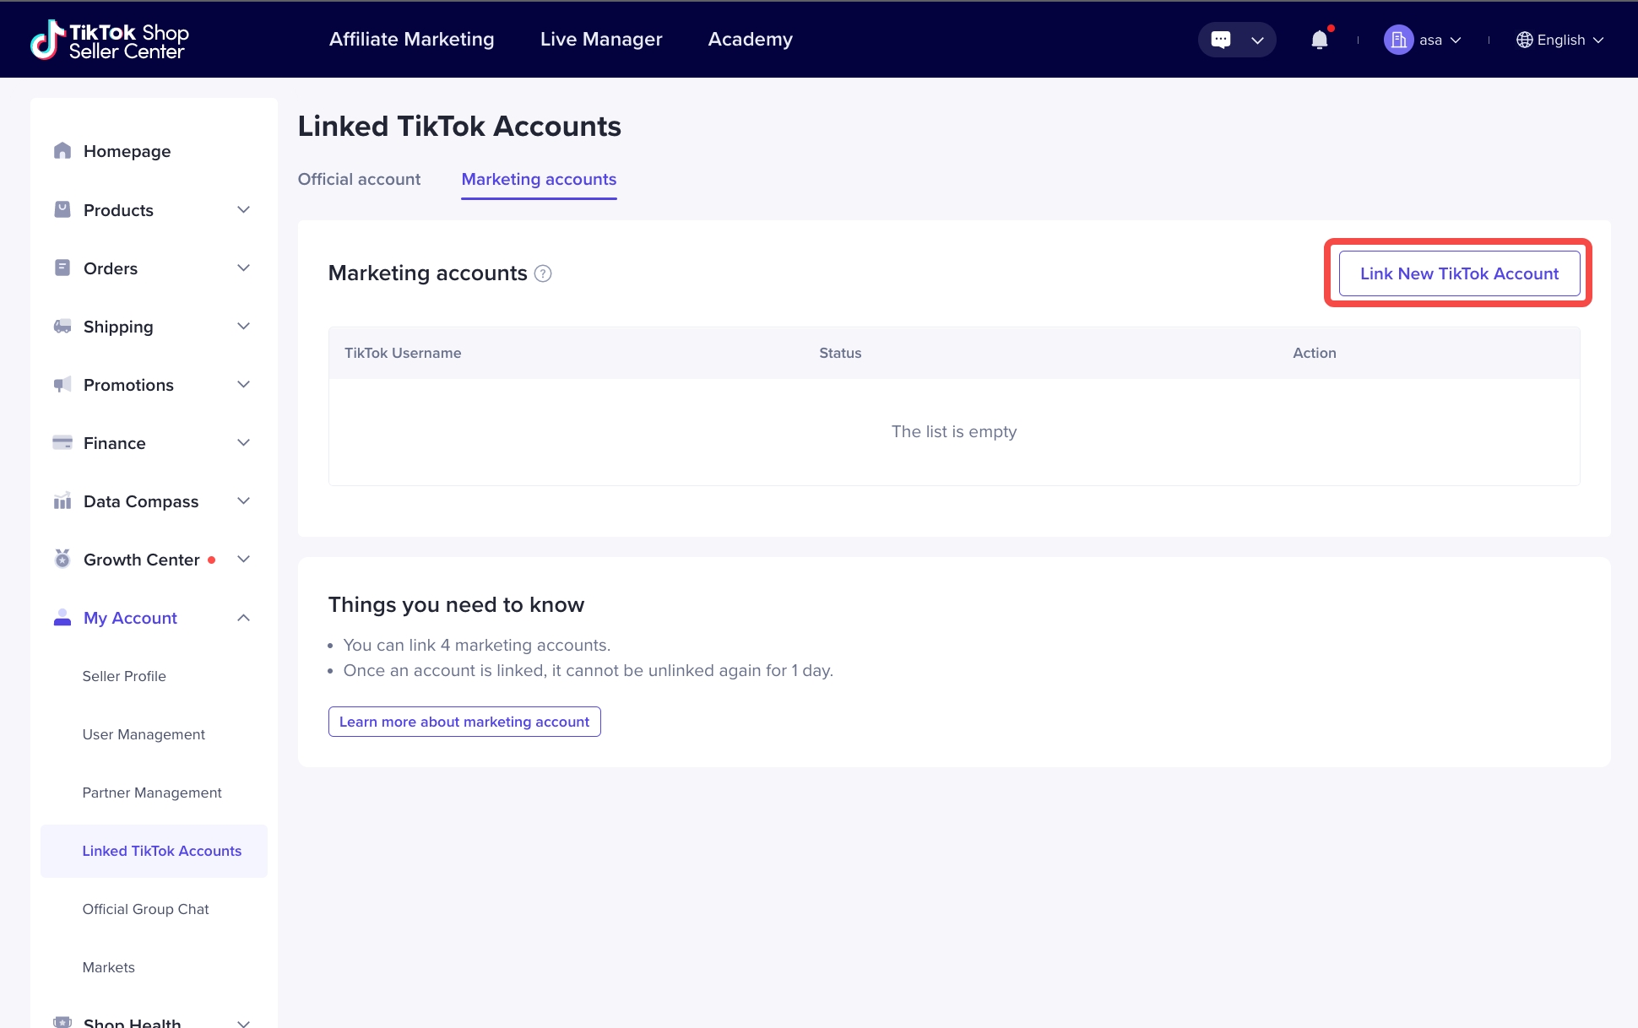Open the notifications bell
This screenshot has width=1638, height=1028.
click(1320, 40)
